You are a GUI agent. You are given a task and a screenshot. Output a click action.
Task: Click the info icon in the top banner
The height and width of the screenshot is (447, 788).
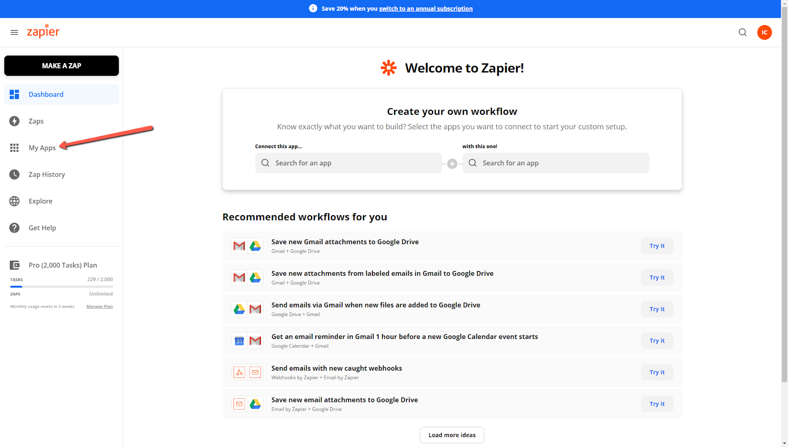(313, 8)
